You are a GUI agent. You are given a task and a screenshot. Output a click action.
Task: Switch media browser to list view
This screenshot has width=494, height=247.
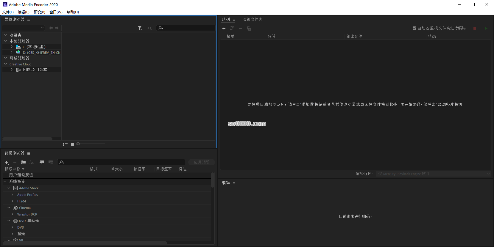point(65,144)
